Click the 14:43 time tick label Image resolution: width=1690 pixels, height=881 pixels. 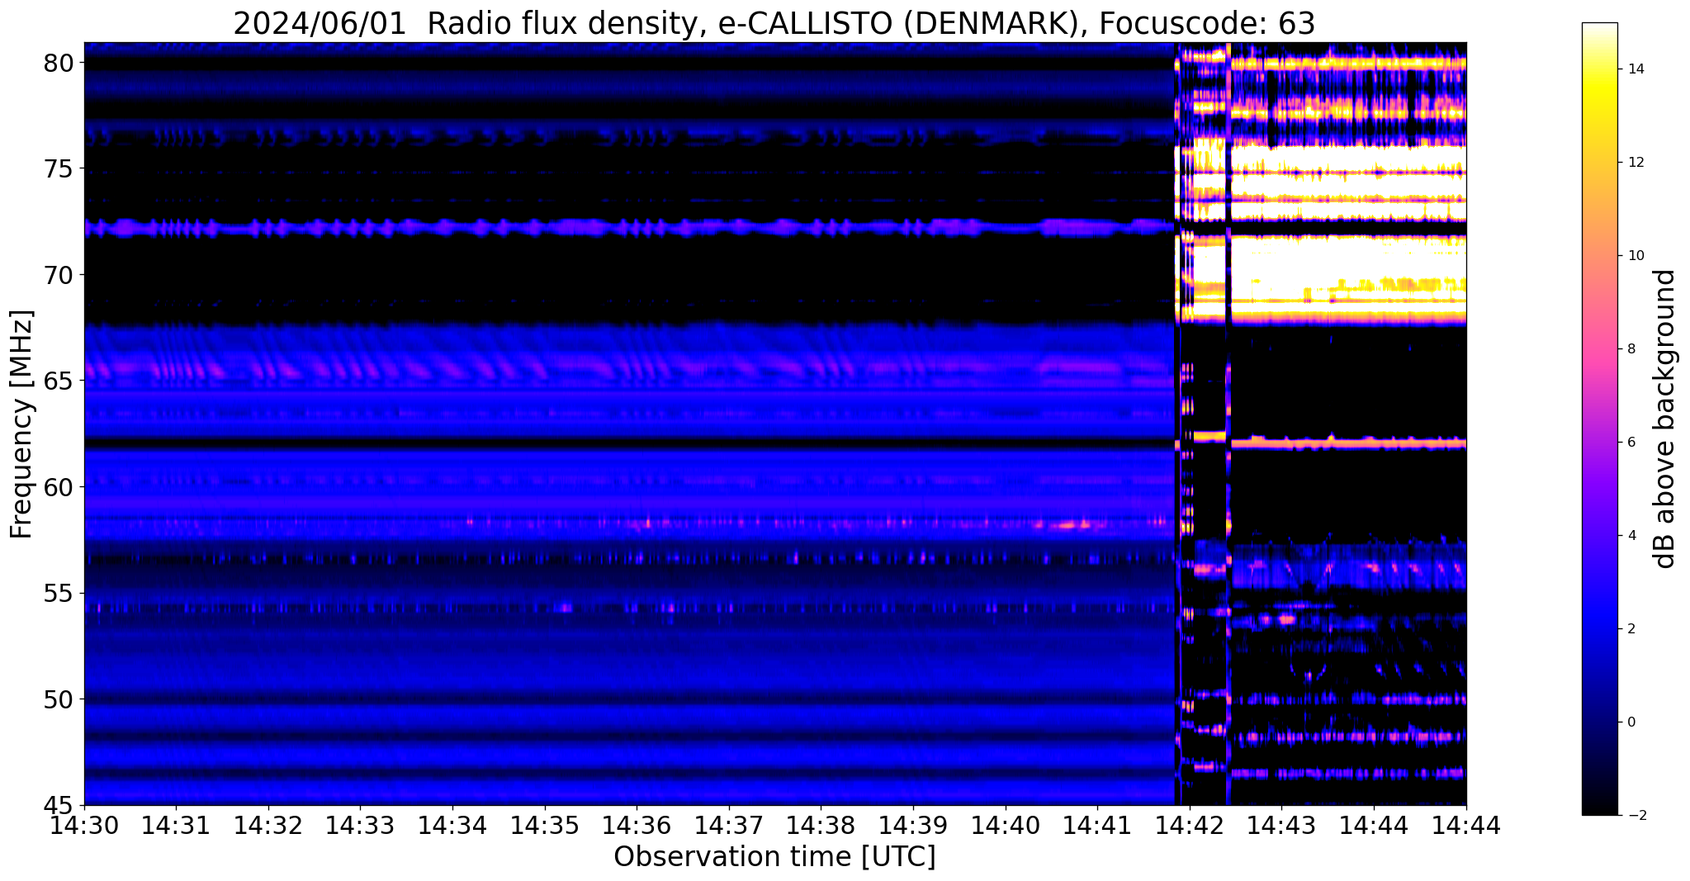[1282, 824]
